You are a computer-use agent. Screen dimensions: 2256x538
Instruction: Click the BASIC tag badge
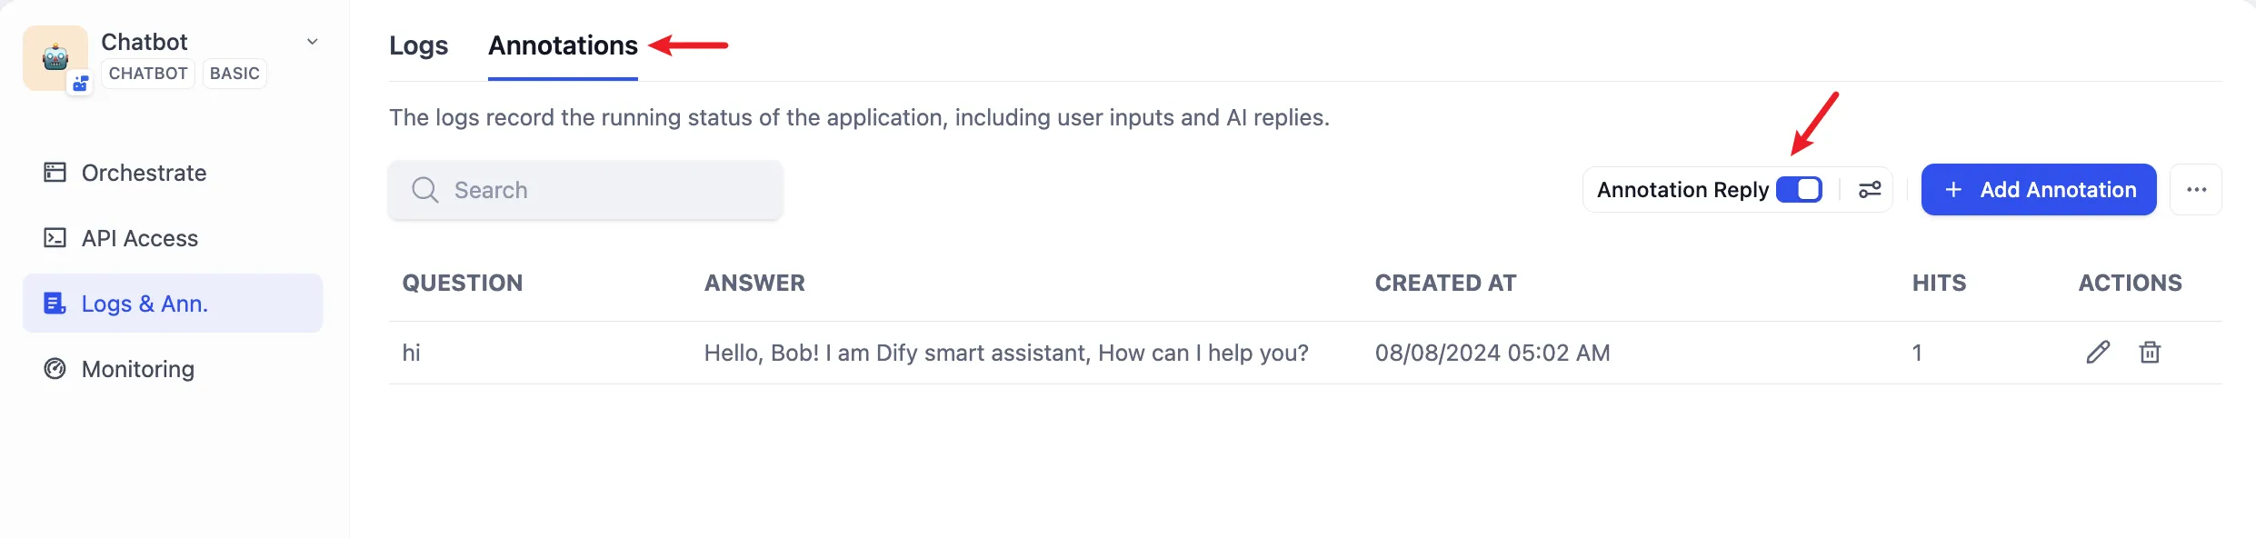coord(235,74)
